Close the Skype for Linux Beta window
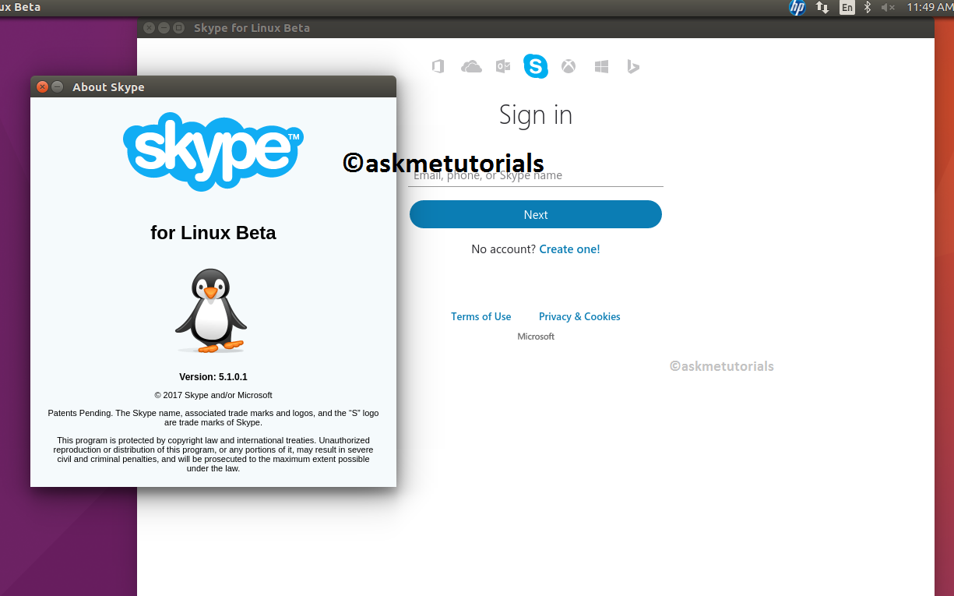This screenshot has height=596, width=954. point(150,27)
